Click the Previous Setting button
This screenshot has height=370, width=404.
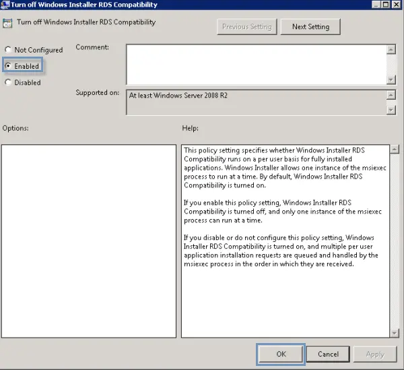(247, 26)
